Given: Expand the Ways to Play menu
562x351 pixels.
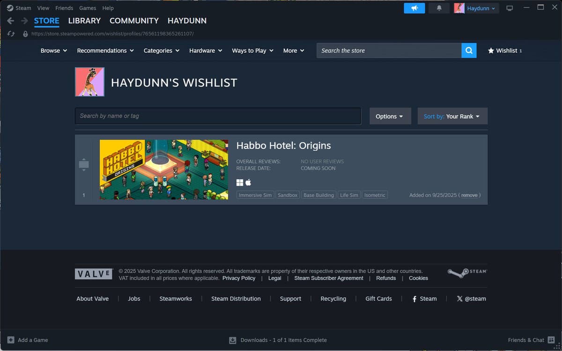Looking at the screenshot, I should pos(253,51).
